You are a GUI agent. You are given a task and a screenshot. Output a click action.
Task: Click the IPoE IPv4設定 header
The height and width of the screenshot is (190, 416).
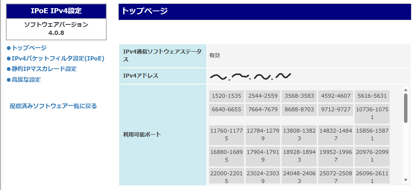pos(56,11)
